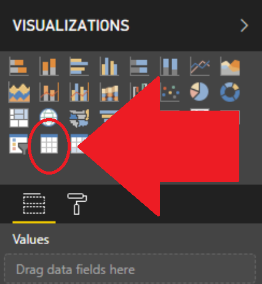Add a line chart visual
This screenshot has height=284, width=262.
200,66
